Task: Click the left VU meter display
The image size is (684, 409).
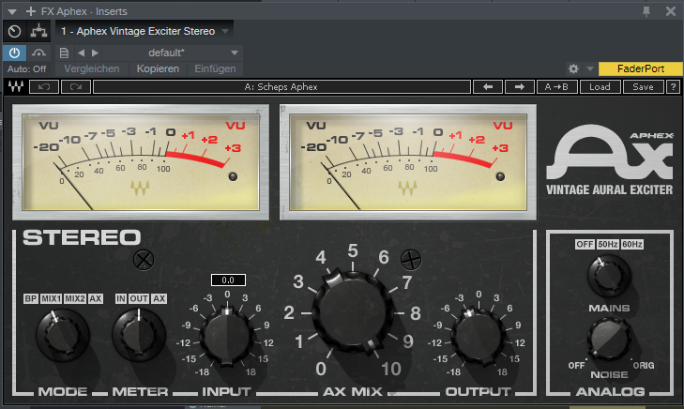Action: tap(141, 162)
